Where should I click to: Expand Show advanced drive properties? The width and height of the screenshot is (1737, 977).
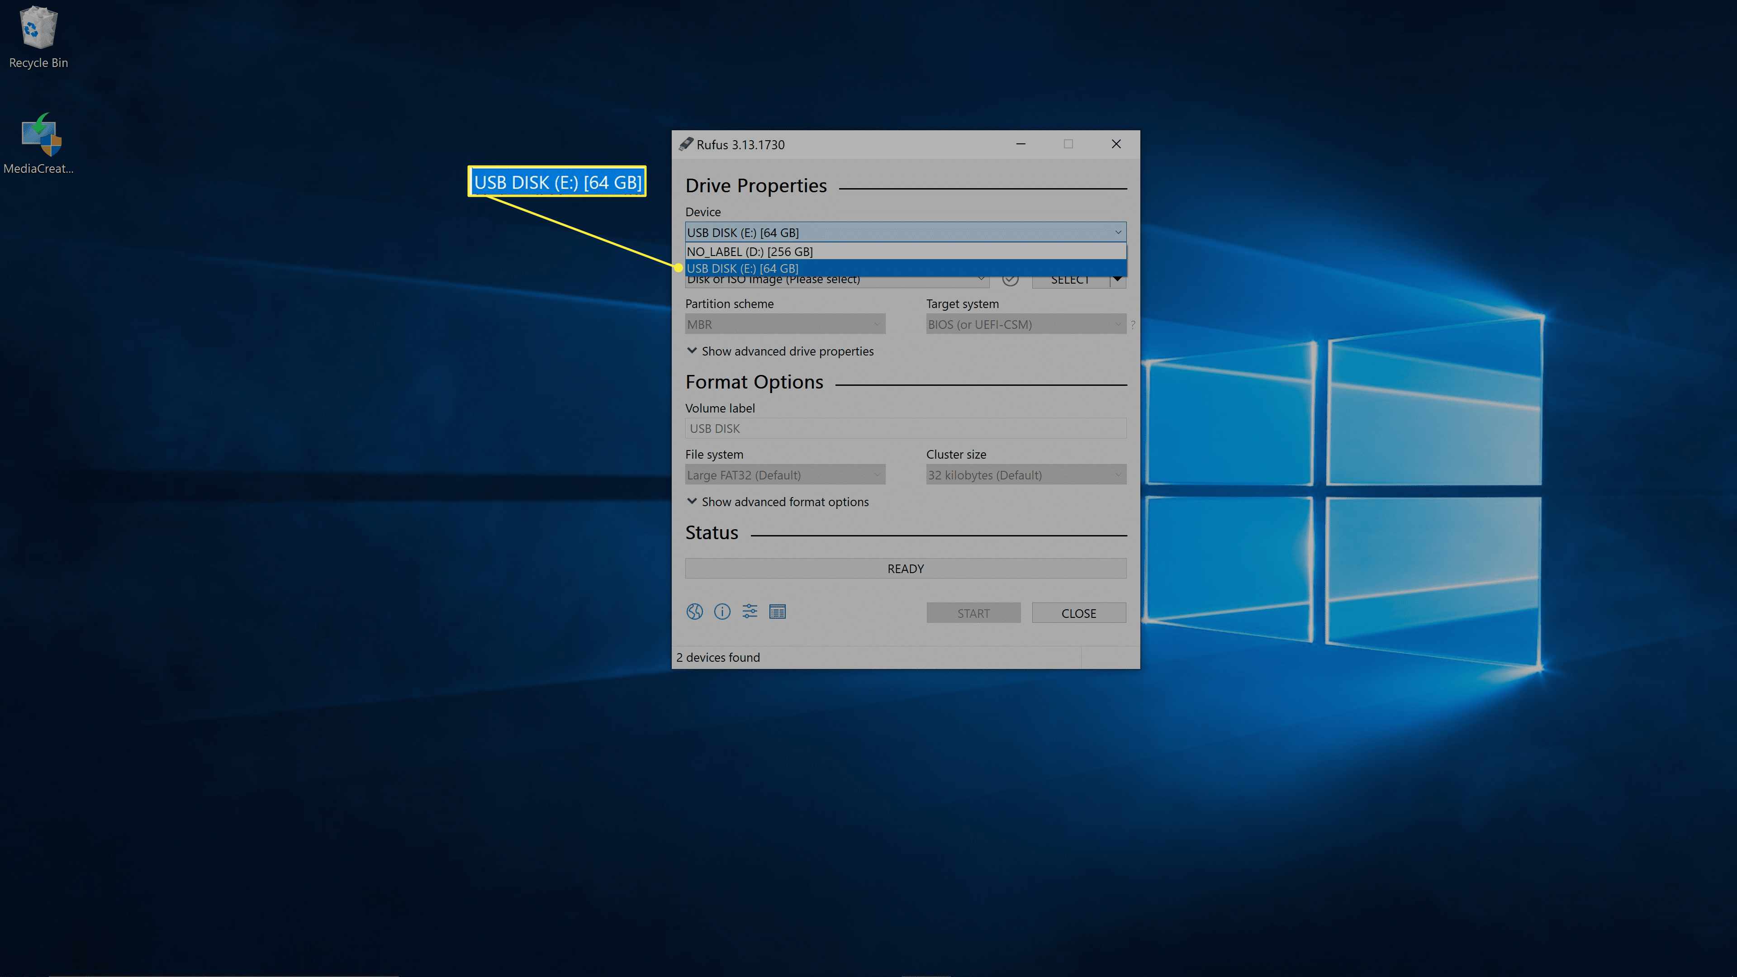coord(779,351)
